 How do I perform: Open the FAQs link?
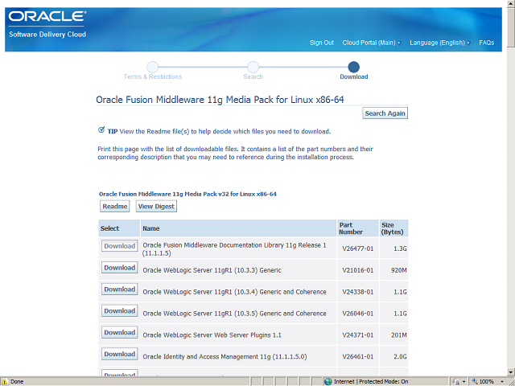coord(486,43)
